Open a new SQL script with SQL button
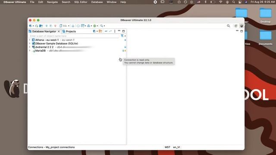The height and width of the screenshot is (155, 276). pos(63,26)
